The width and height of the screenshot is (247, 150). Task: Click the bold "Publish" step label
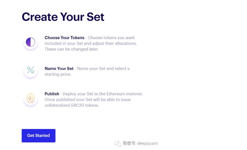(52, 94)
